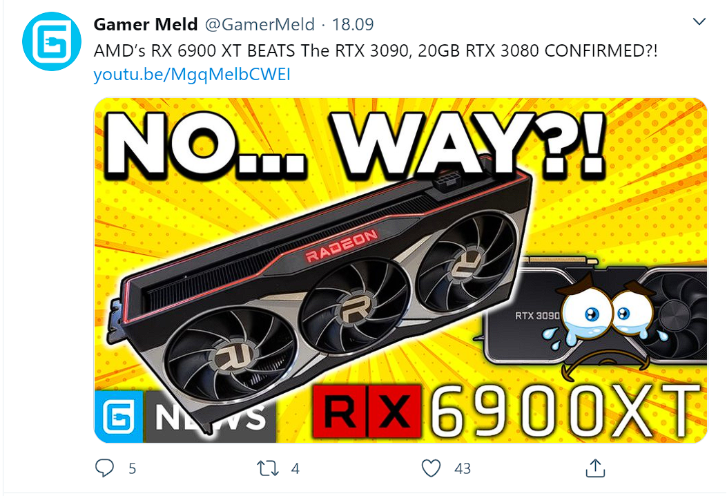Click the G NEWS logo in the thumbnail
Screen dimensions: 727x496
(x=186, y=417)
